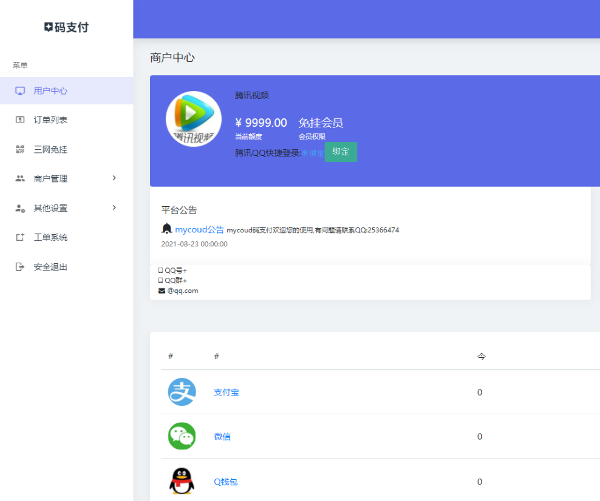Click the 未绑定 status link

313,153
